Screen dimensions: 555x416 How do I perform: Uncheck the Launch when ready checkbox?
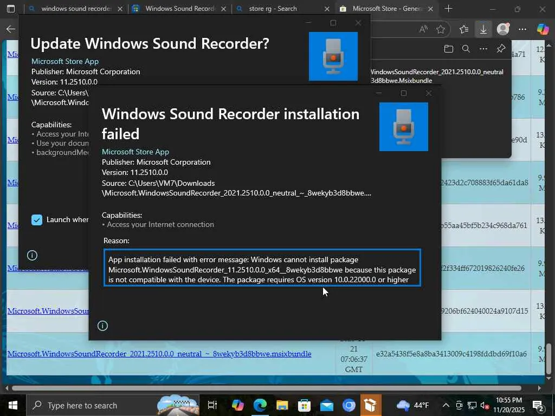[x=37, y=220]
